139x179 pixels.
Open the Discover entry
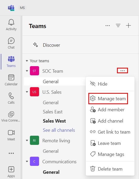tap(81, 45)
